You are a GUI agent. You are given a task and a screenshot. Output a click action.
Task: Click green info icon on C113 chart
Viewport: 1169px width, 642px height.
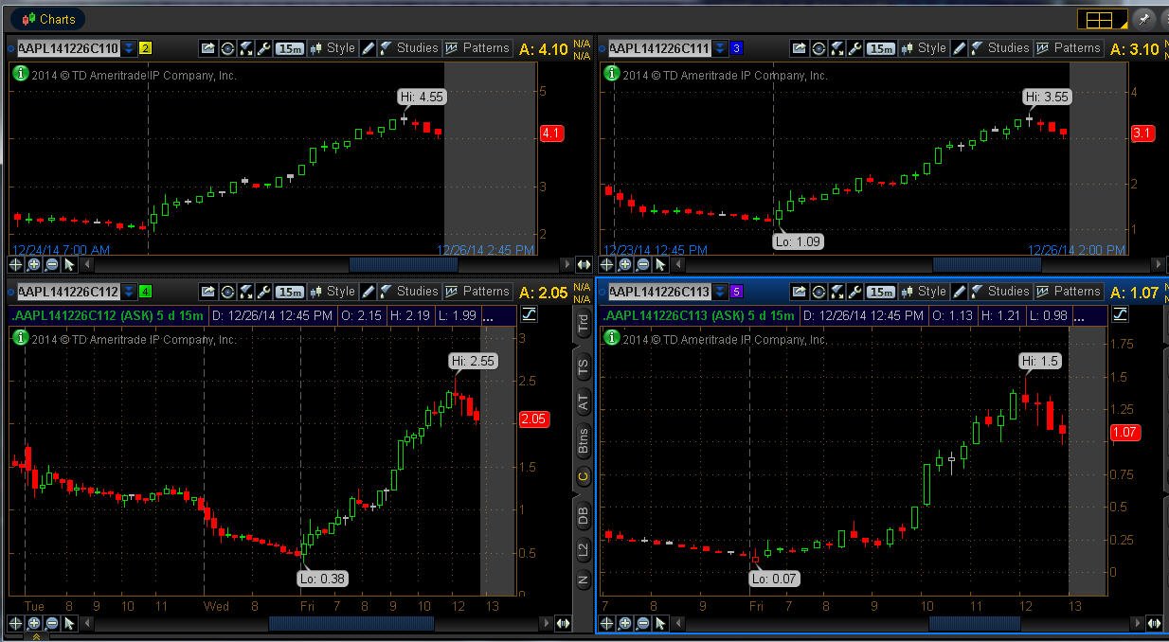pyautogui.click(x=612, y=337)
